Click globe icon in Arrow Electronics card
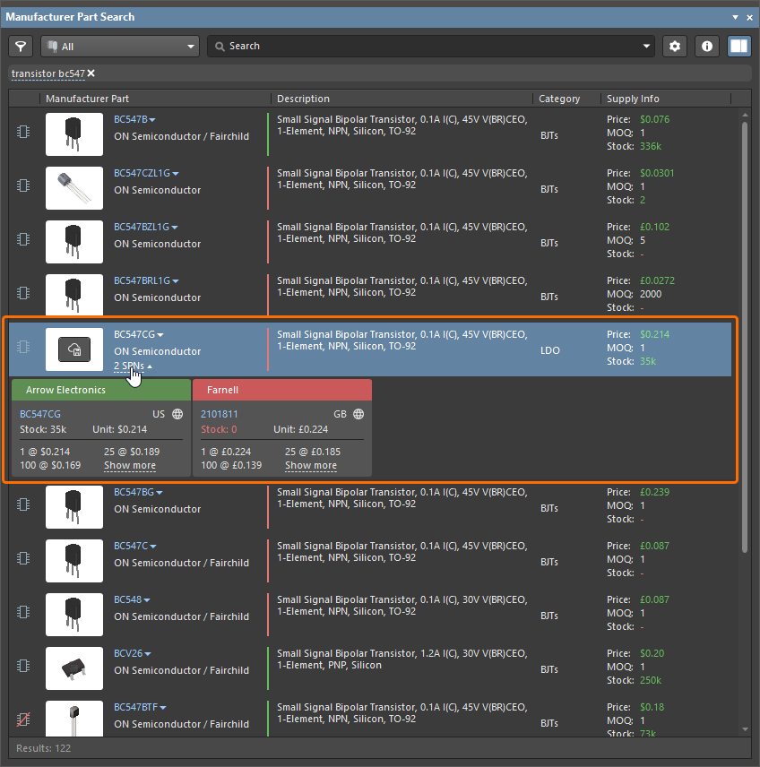Viewport: 760px width, 767px height. [177, 414]
